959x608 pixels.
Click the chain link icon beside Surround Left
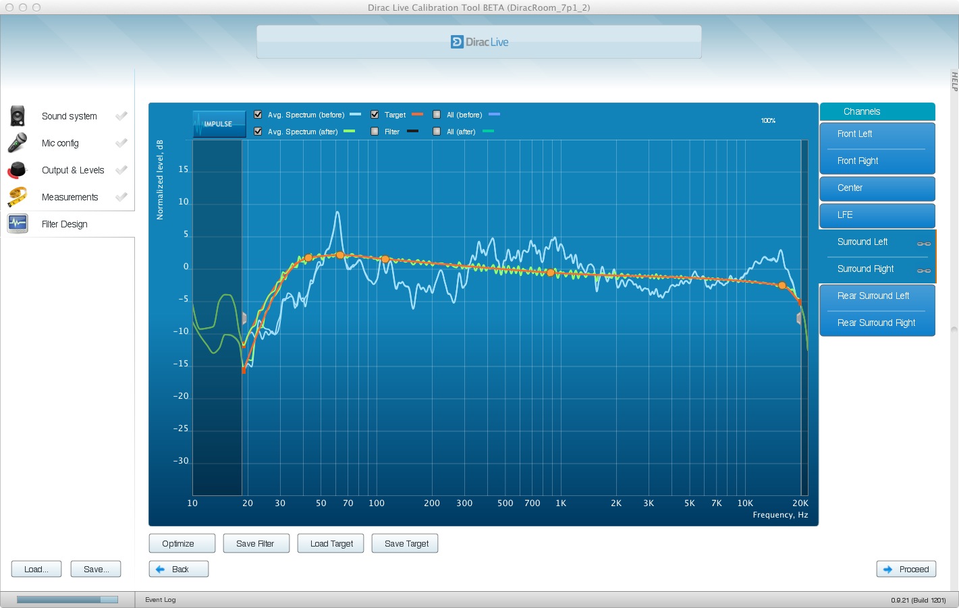[924, 244]
